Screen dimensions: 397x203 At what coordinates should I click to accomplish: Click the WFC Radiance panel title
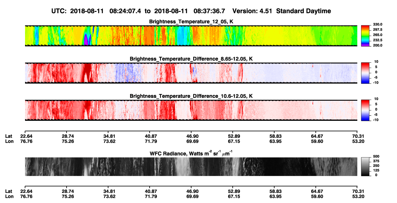(x=191, y=154)
